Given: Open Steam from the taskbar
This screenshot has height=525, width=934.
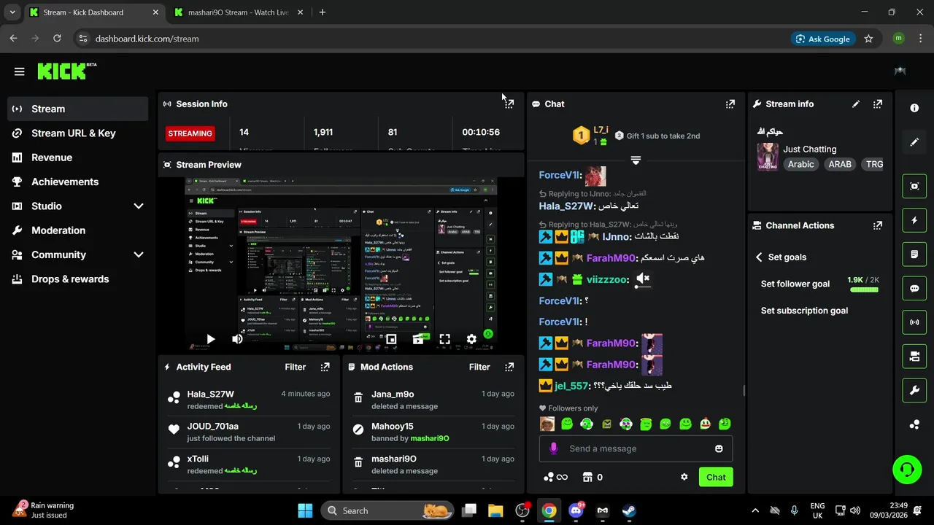Looking at the screenshot, I should pyautogui.click(x=629, y=510).
